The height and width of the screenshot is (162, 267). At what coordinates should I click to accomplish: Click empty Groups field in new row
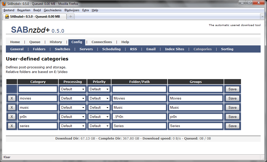(196, 89)
